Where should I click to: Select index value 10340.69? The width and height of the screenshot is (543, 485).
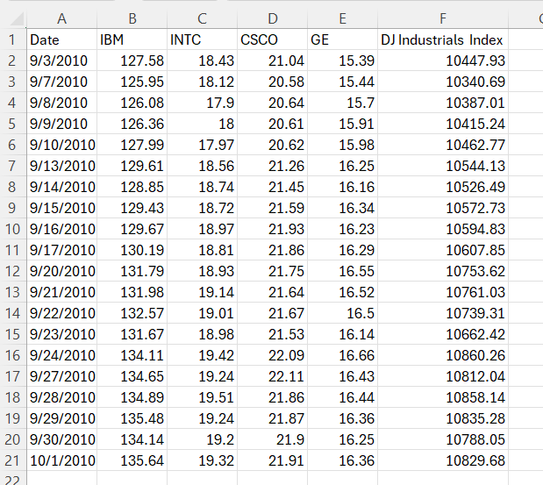tap(443, 82)
